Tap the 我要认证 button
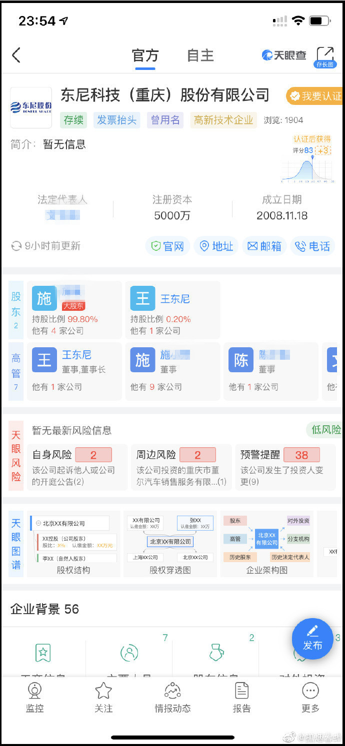This screenshot has width=345, height=746. tap(314, 96)
